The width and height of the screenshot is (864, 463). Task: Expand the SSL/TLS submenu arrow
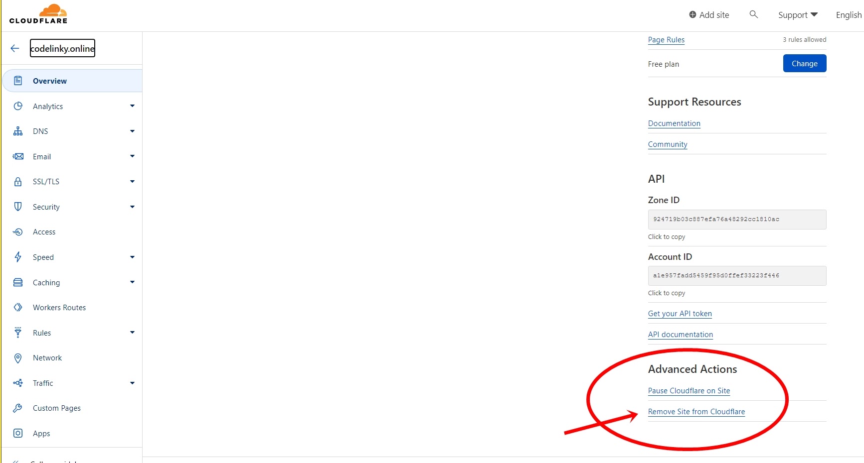pos(132,182)
